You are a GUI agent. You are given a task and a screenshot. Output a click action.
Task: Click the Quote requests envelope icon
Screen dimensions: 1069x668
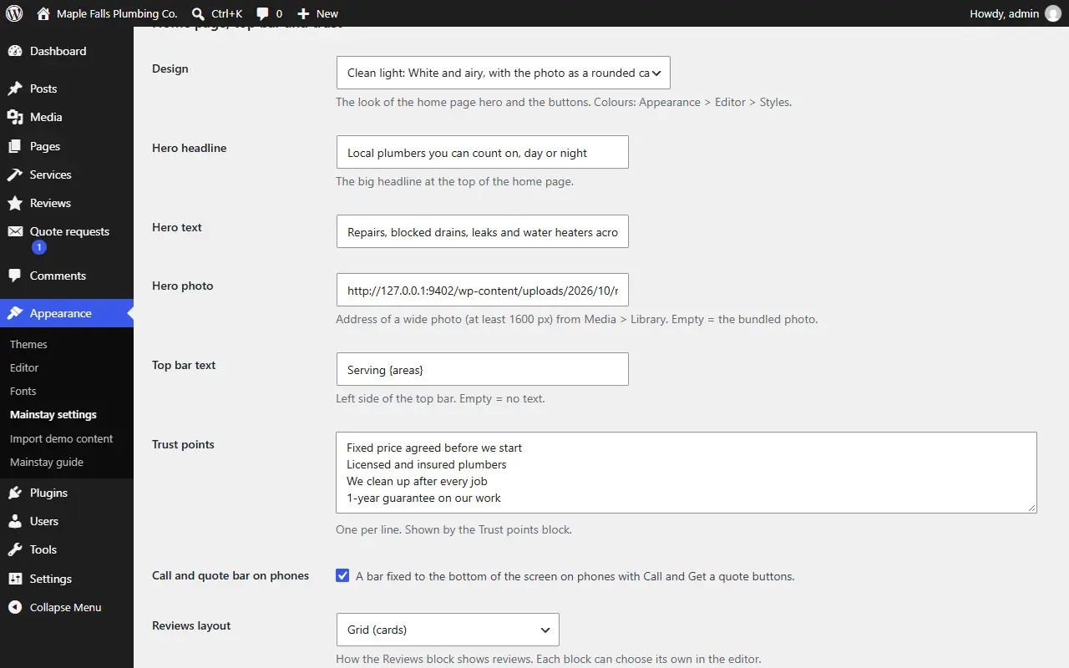(x=15, y=231)
